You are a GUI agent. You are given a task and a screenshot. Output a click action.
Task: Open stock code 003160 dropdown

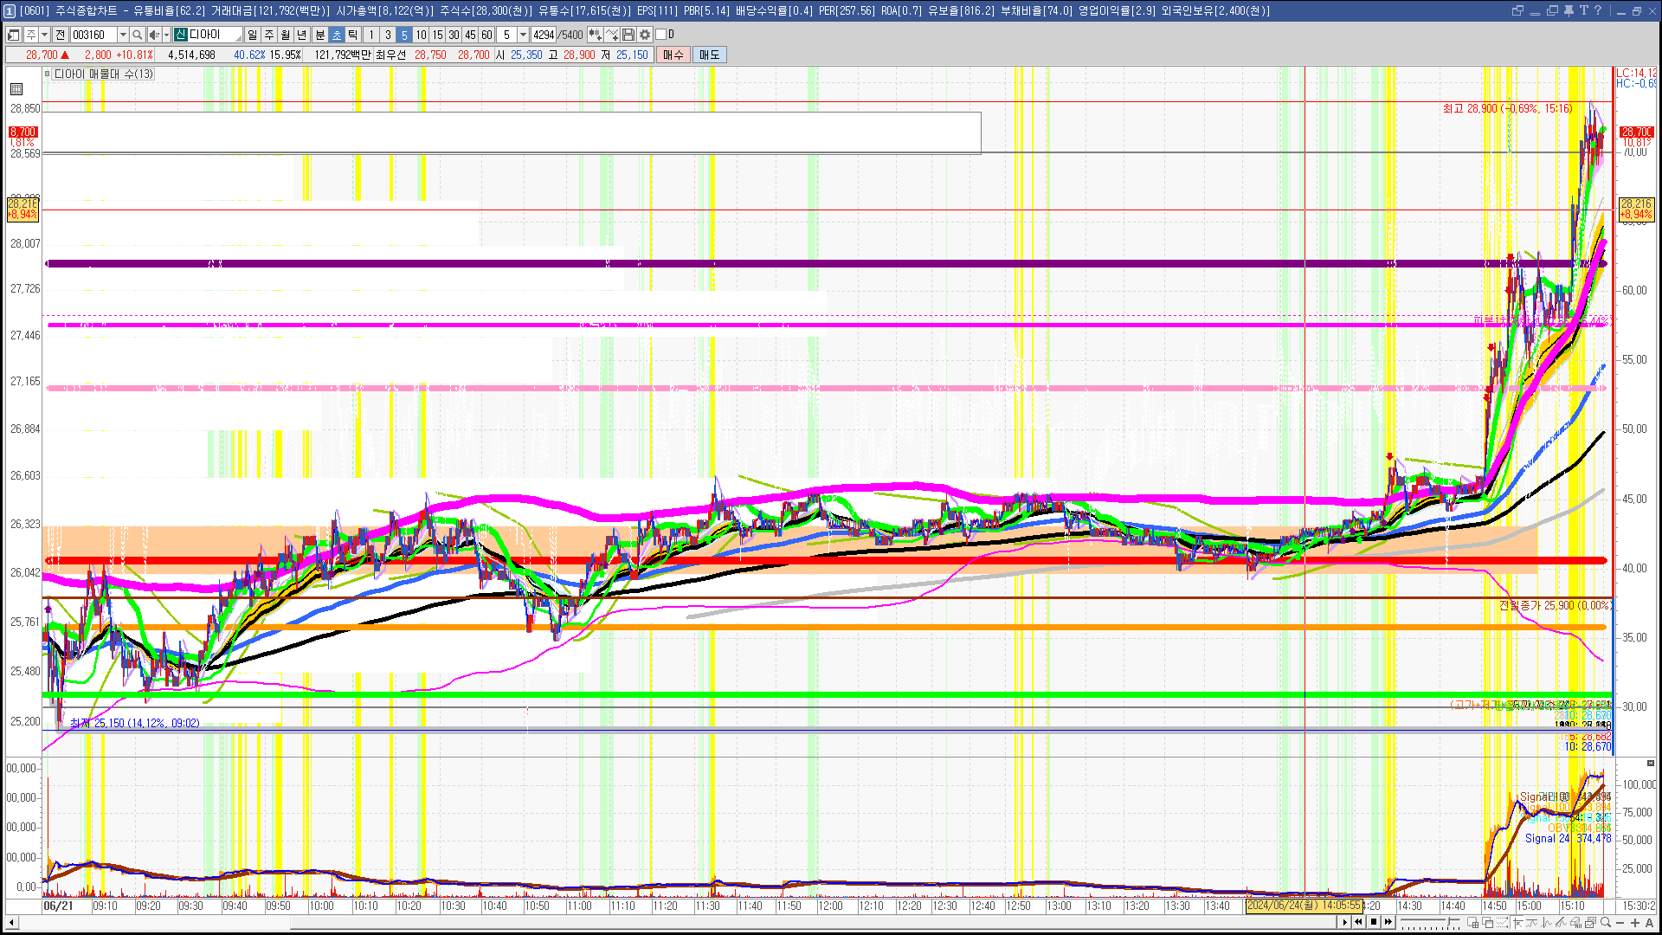pos(123,35)
